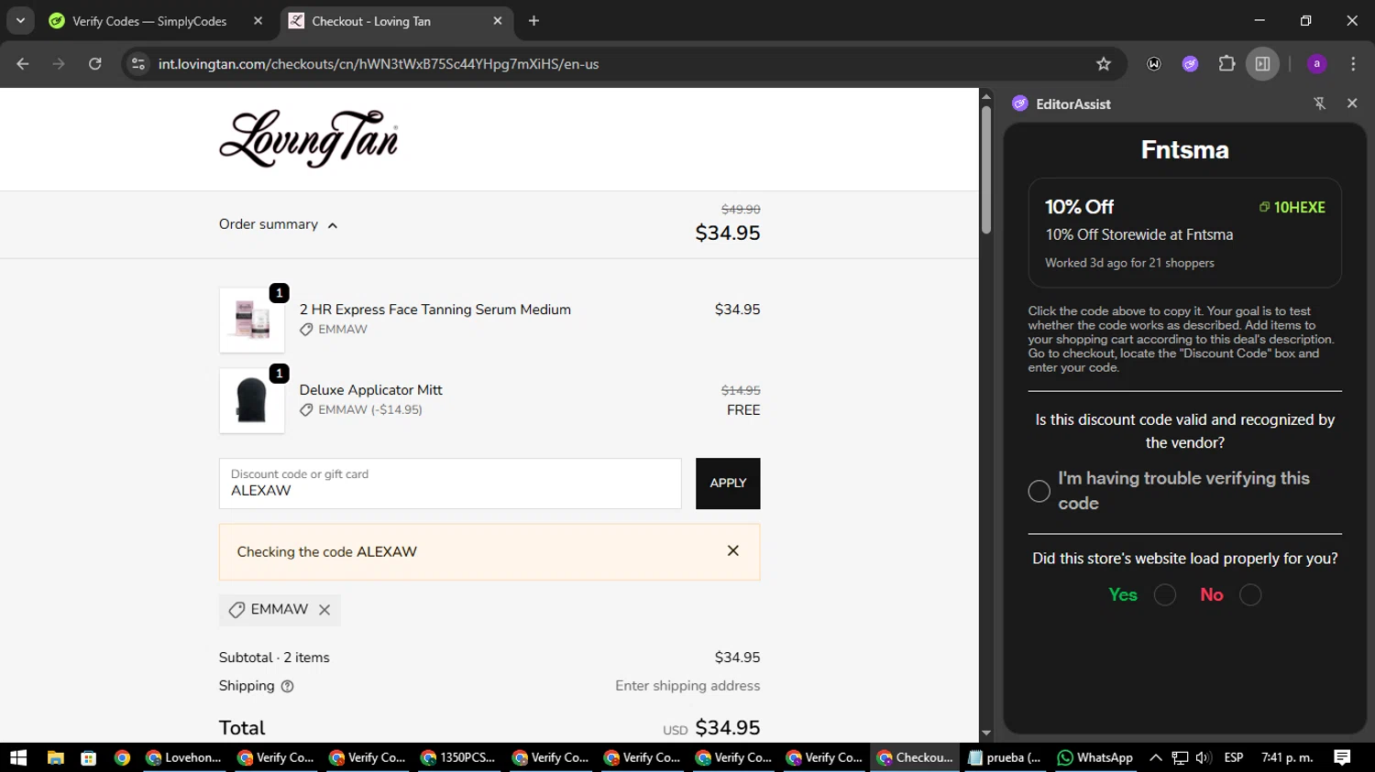Screen dimensions: 1375x772
Task: Close the EditorAssist side panel
Action: (1352, 103)
